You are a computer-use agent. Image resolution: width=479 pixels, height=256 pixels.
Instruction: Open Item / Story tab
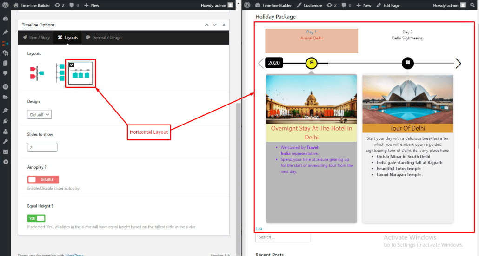coord(36,38)
